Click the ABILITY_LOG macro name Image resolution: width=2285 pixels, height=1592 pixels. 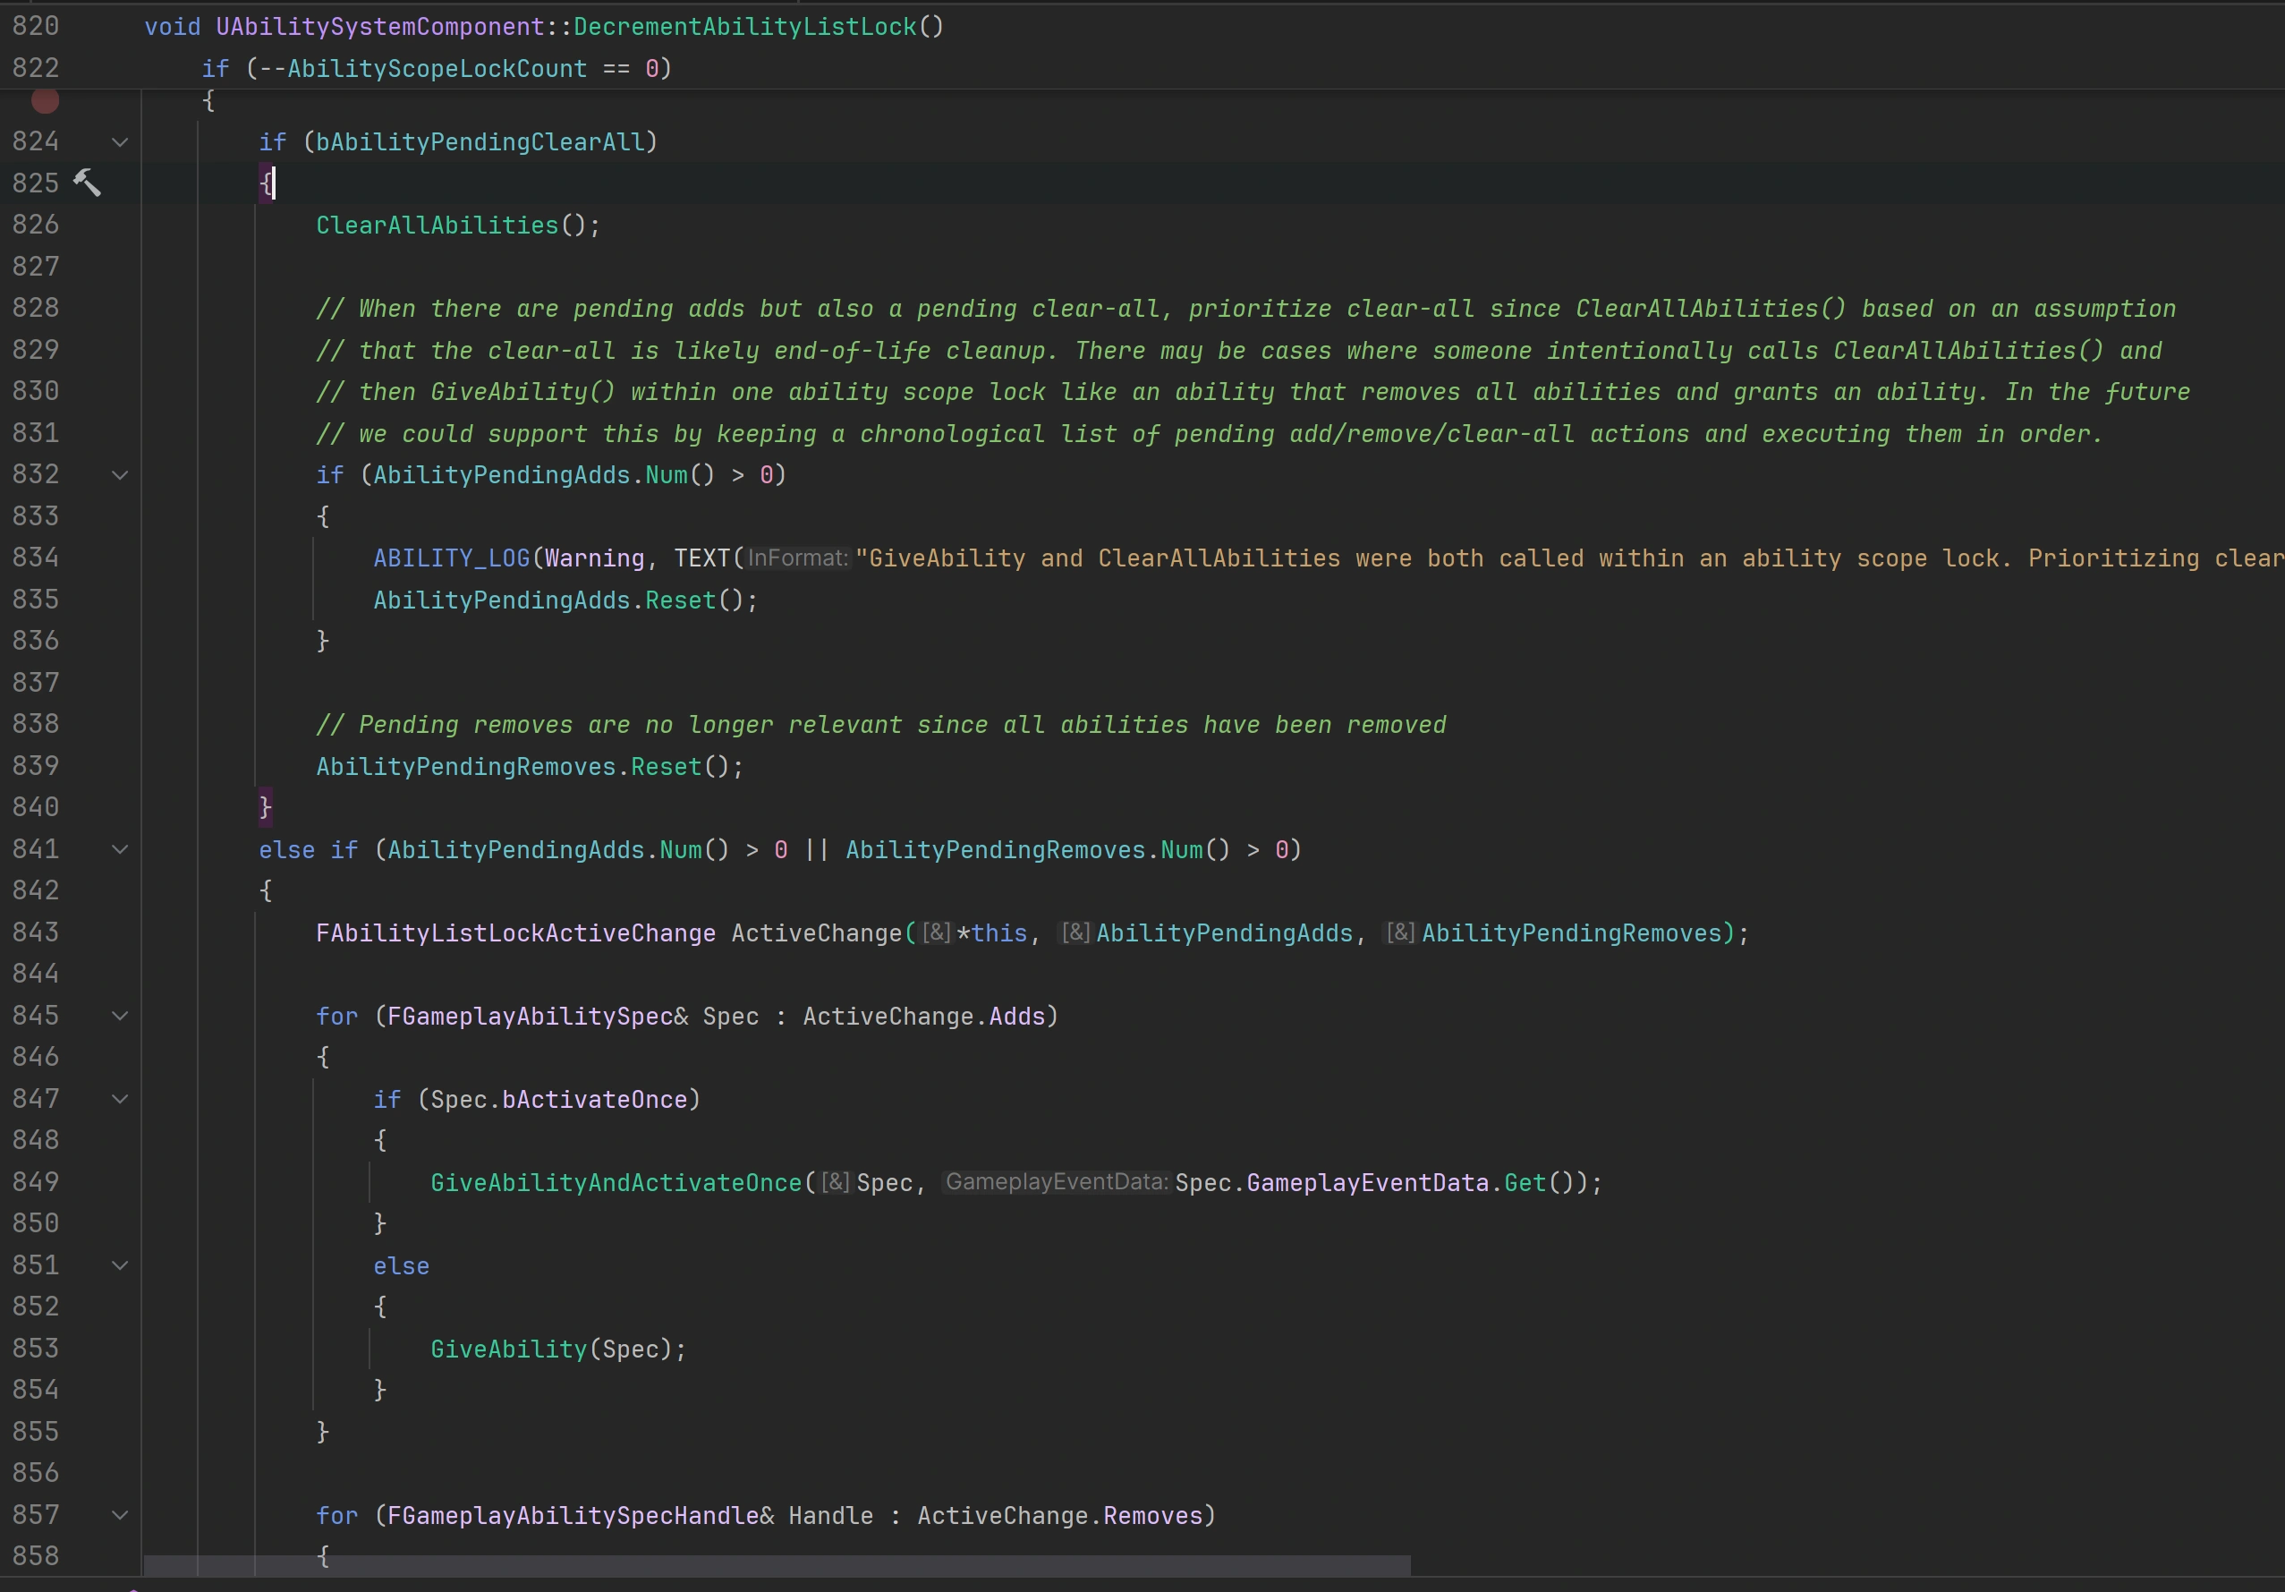pos(451,558)
